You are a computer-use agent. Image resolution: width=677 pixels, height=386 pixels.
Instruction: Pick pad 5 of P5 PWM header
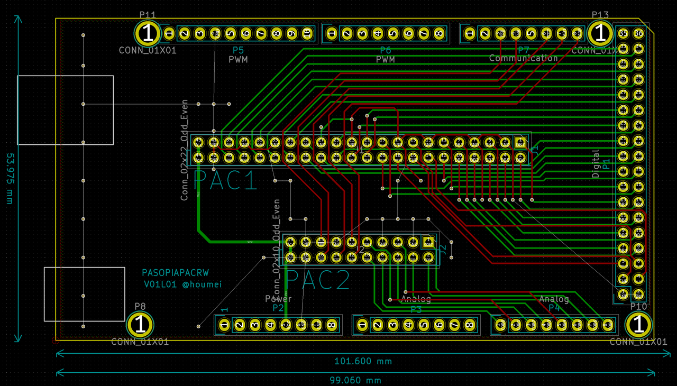click(x=230, y=34)
